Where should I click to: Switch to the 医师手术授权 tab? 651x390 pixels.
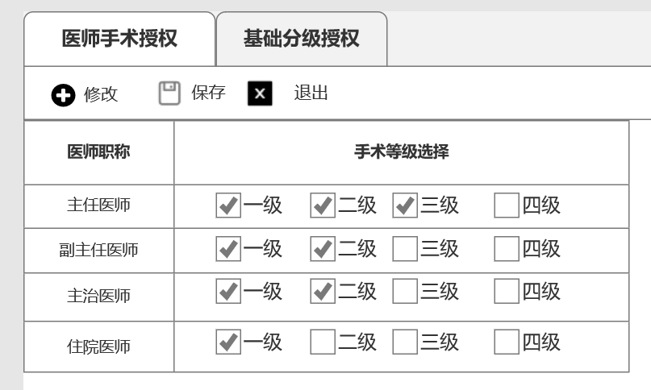[119, 39]
